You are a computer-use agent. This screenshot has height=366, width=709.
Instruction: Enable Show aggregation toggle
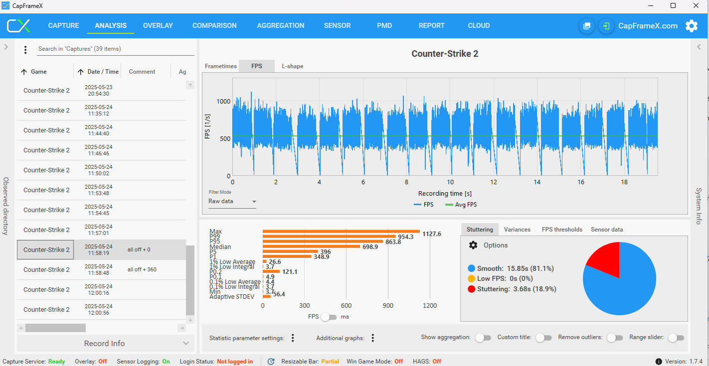(x=483, y=338)
